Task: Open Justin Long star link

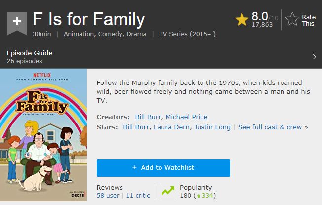Action: pyautogui.click(x=212, y=127)
